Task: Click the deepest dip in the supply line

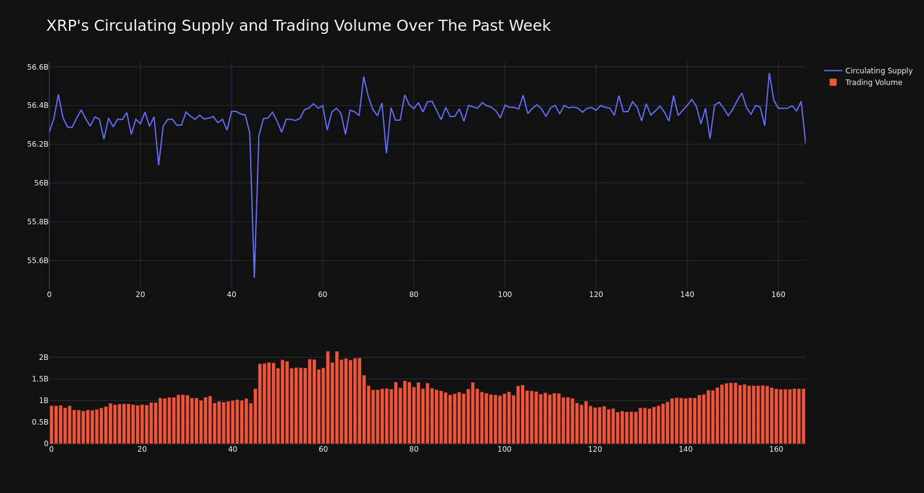Action: coord(254,277)
